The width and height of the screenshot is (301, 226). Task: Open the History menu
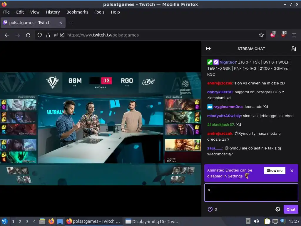coord(53,12)
